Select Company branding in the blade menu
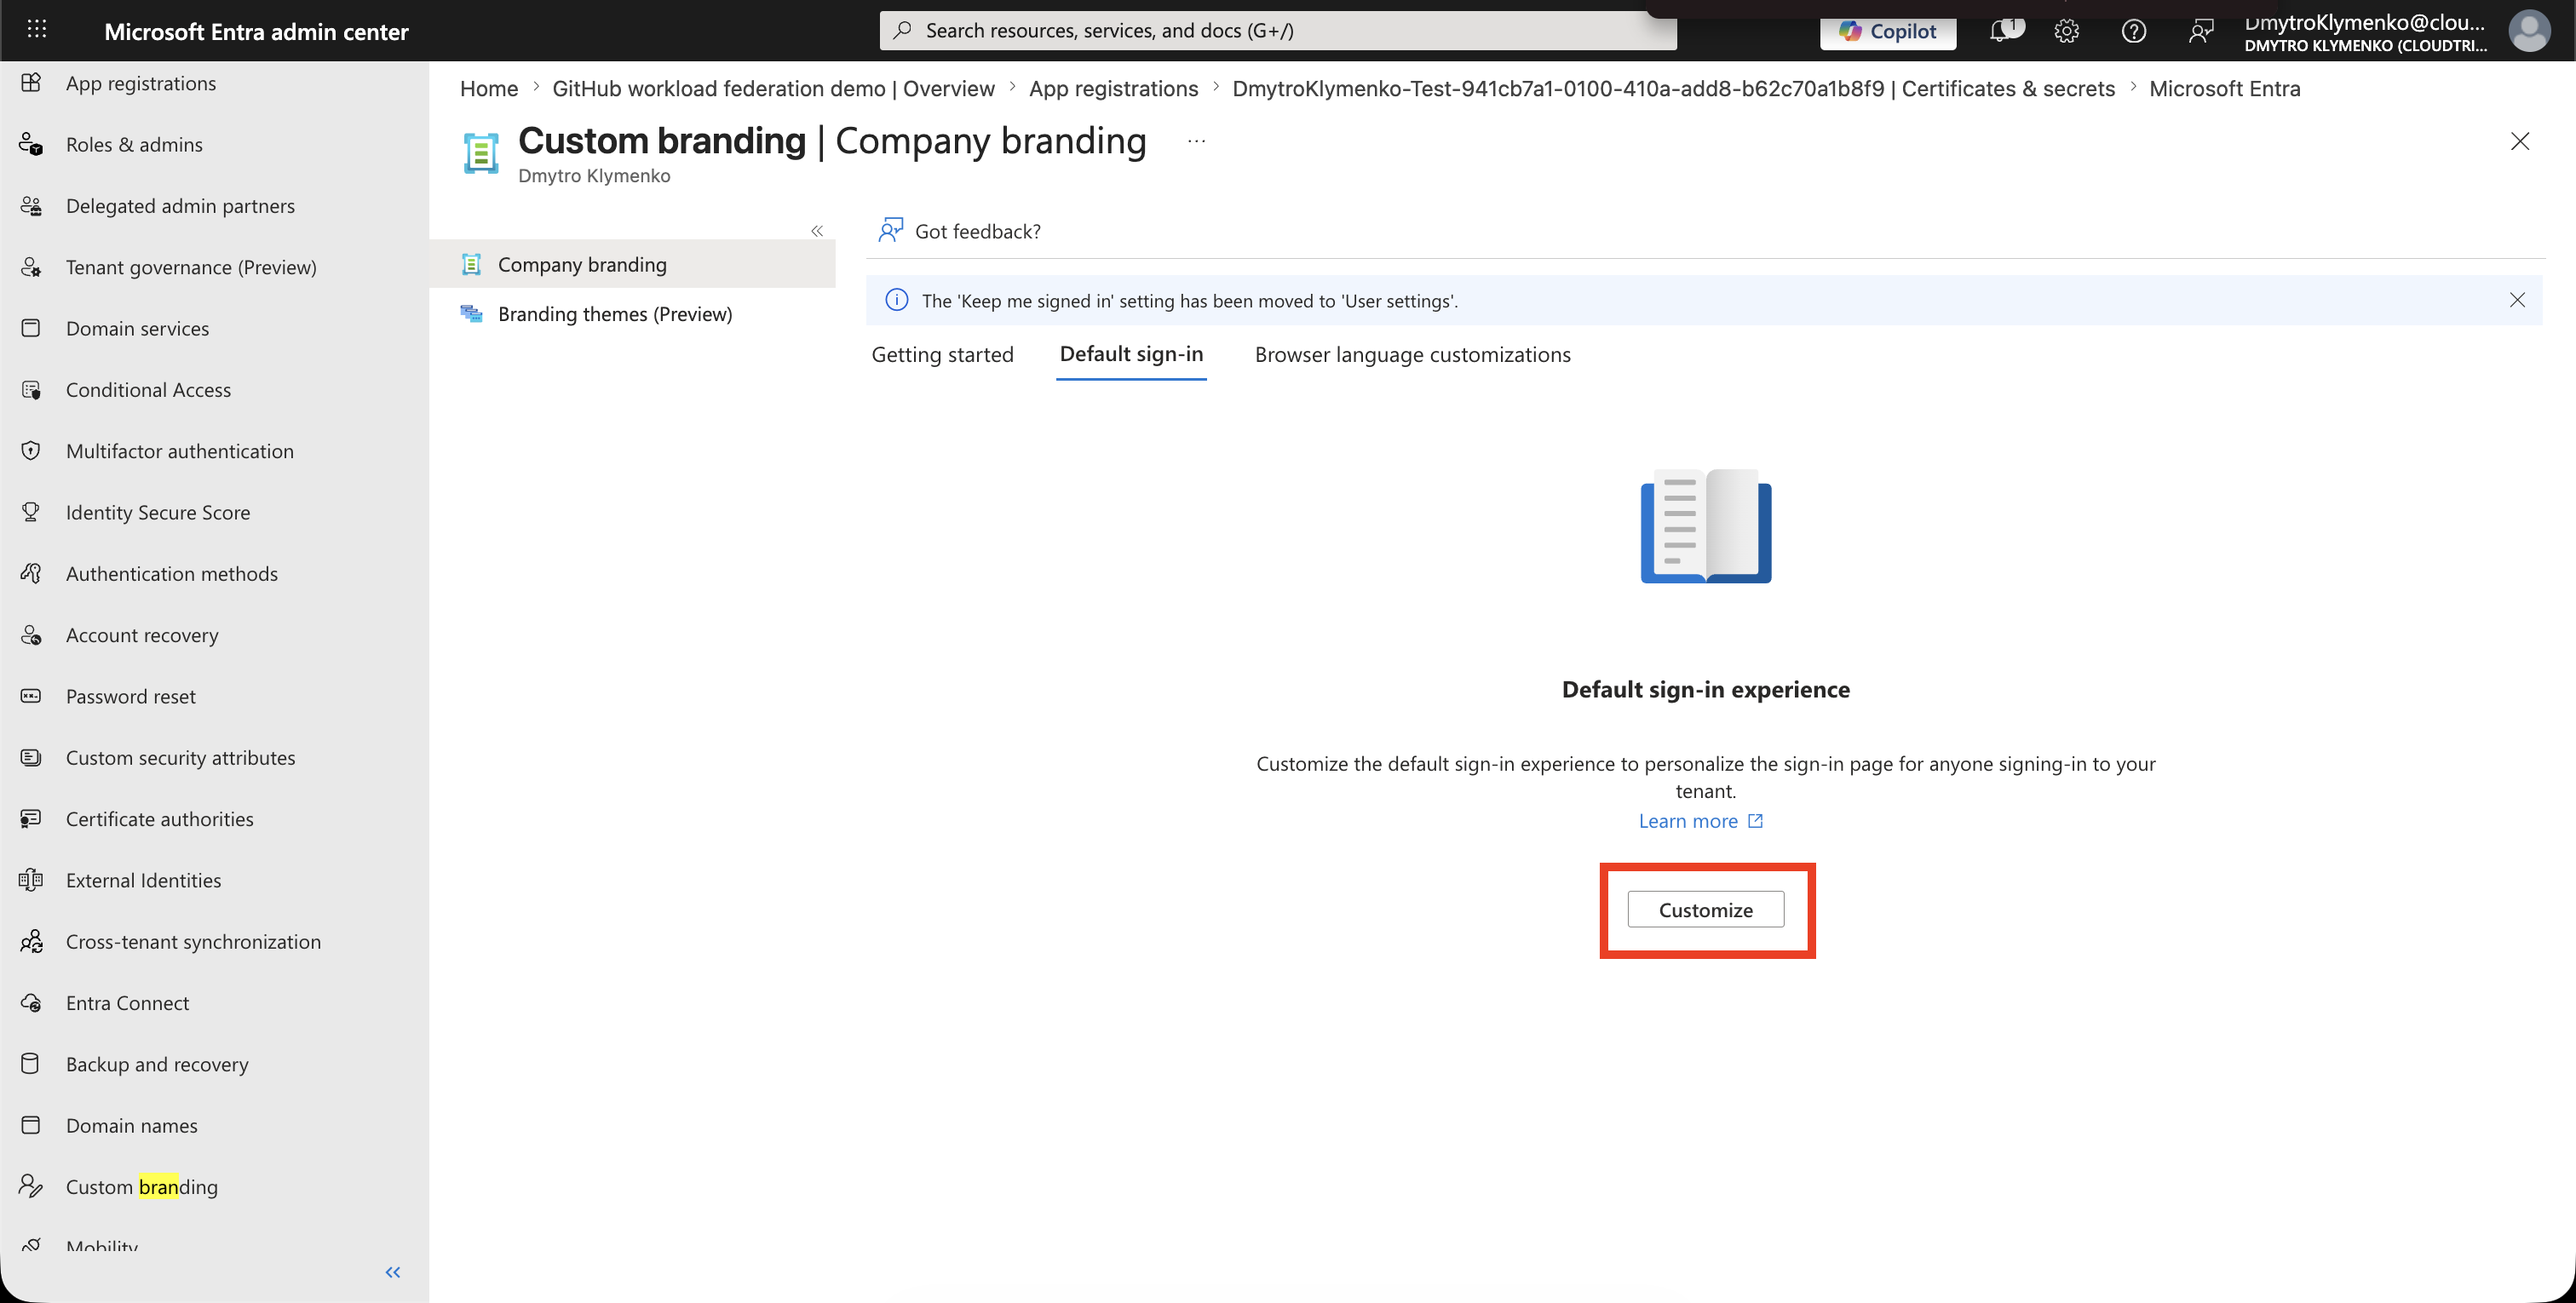 632,264
